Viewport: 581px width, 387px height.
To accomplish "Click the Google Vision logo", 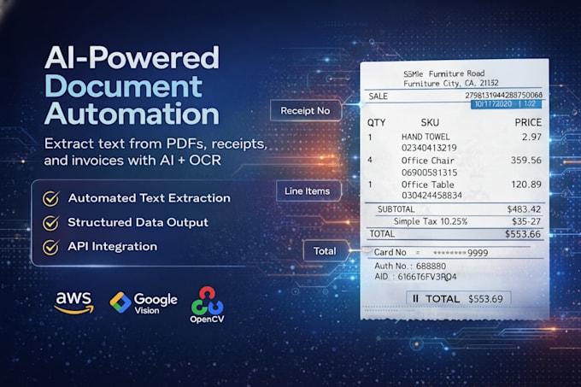I will pyautogui.click(x=144, y=303).
